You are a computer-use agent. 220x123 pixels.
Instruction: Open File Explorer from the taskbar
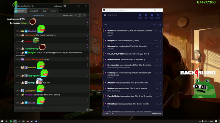click(x=23, y=121)
